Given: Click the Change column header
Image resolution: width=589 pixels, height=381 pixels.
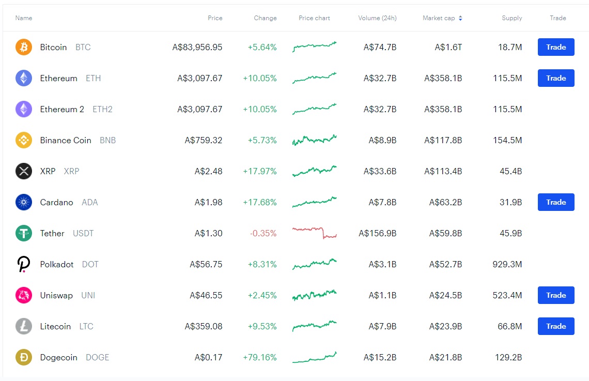Looking at the screenshot, I should pos(265,18).
